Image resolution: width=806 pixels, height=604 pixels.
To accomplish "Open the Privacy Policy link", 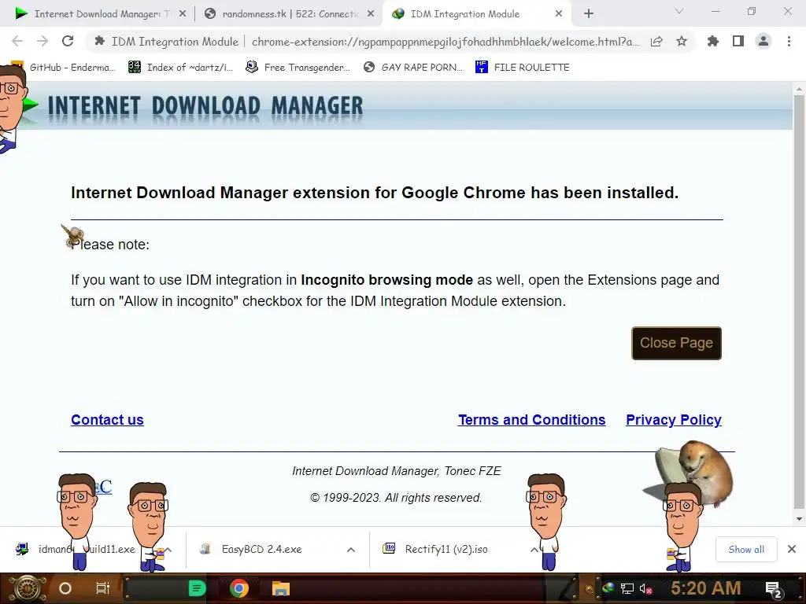I will [x=674, y=420].
